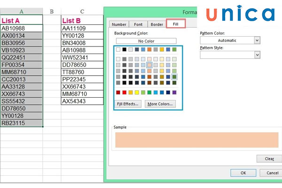Select the purple swatch in the bottom color row
Screen dimensions: 282x188
pos(174,93)
